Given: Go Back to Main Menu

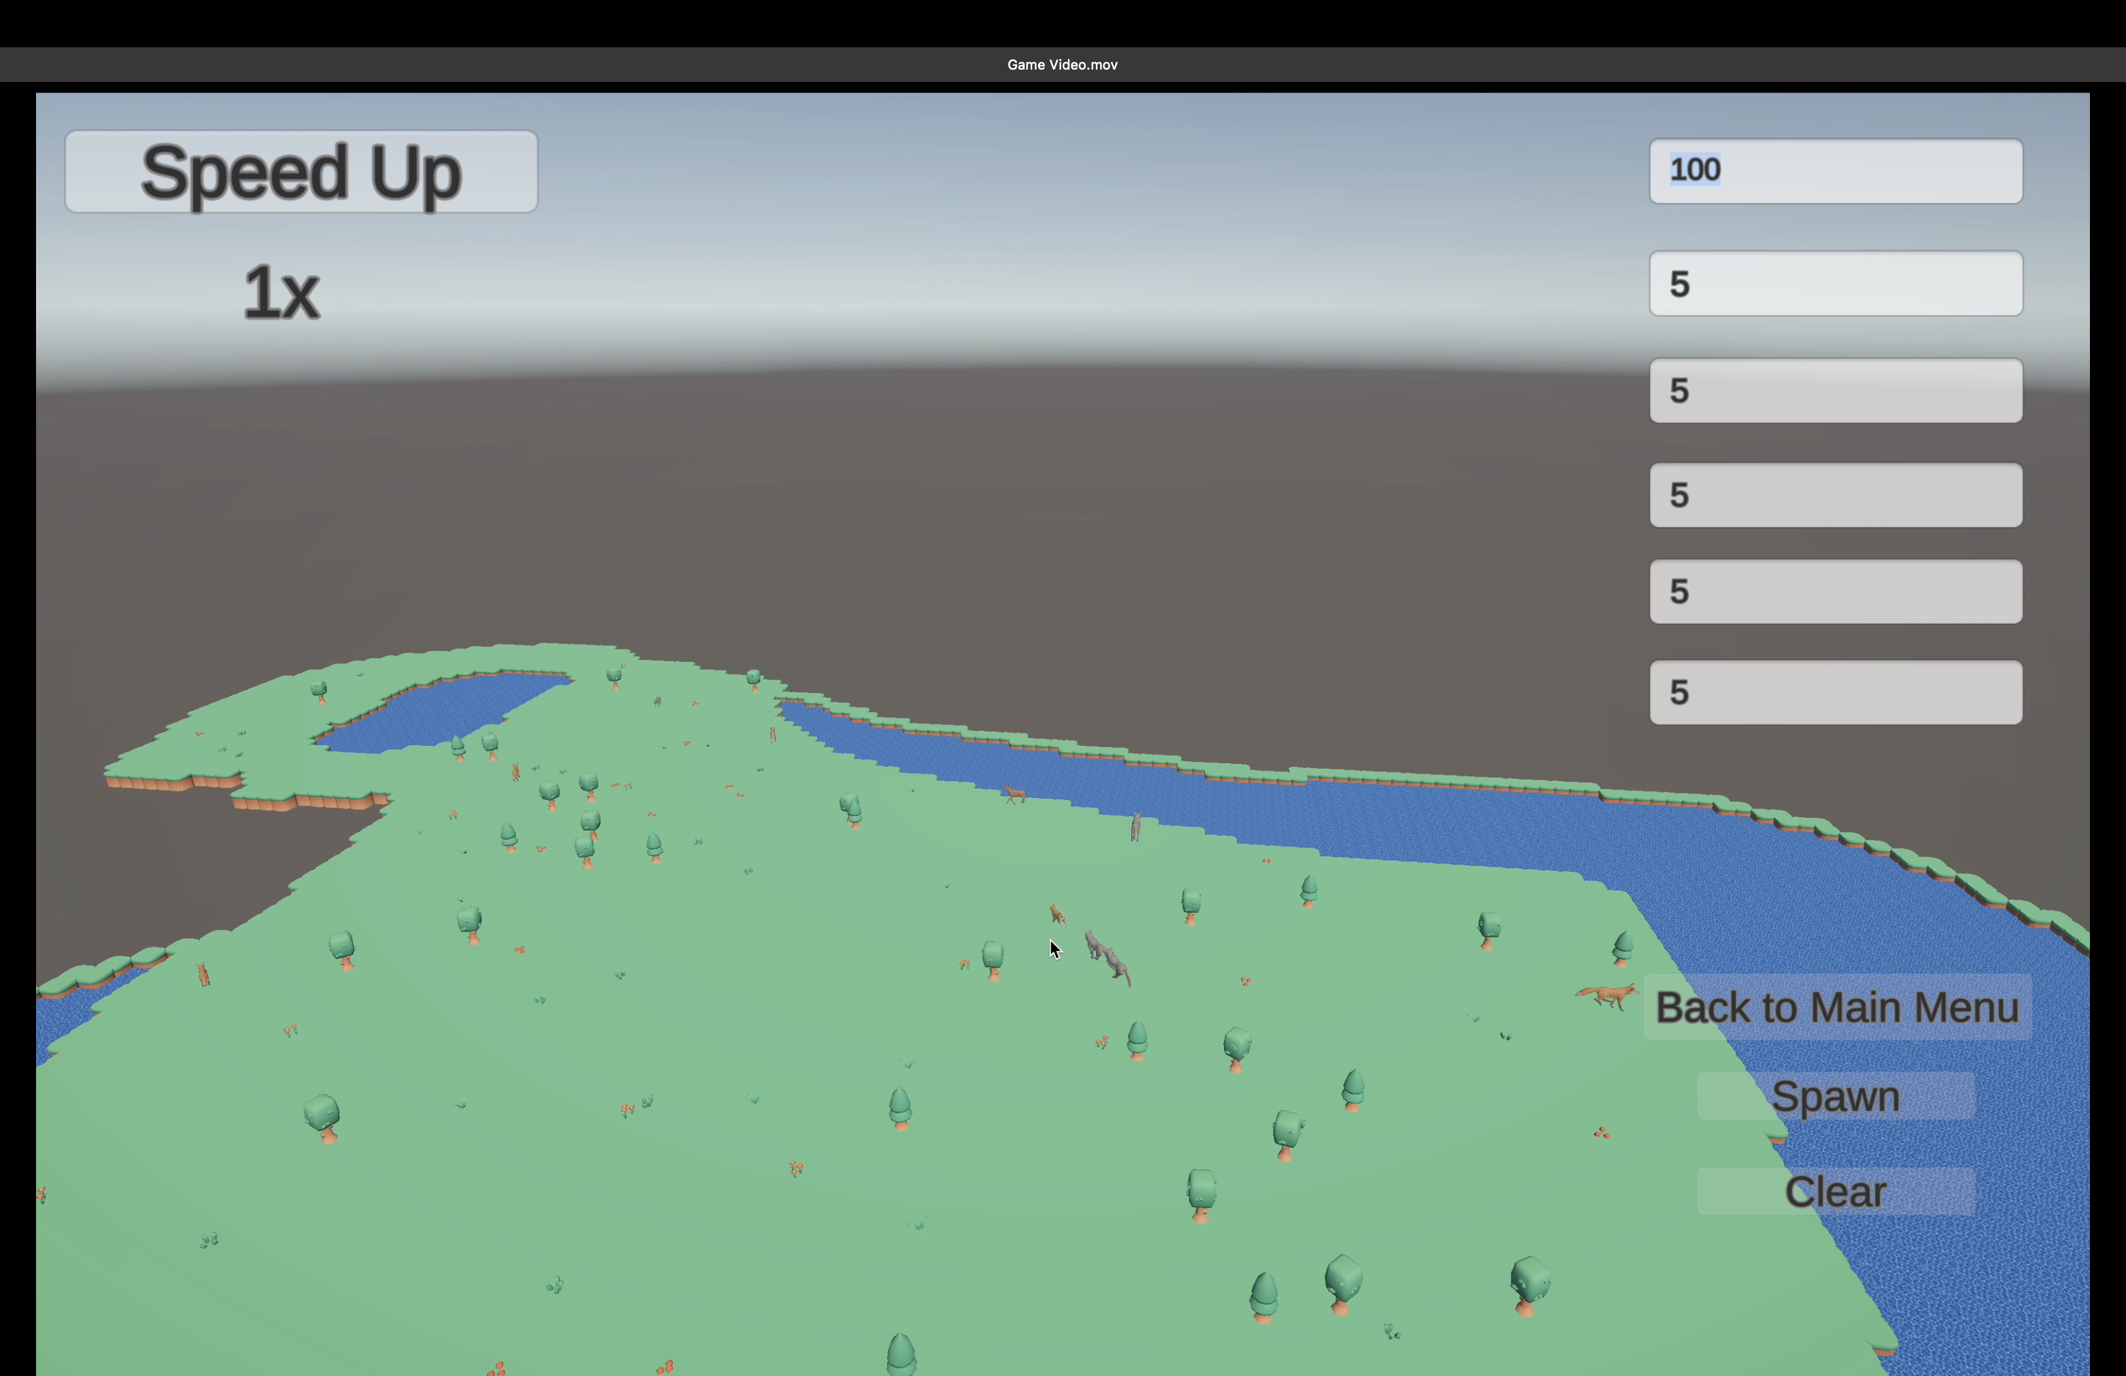Looking at the screenshot, I should (x=1836, y=1007).
